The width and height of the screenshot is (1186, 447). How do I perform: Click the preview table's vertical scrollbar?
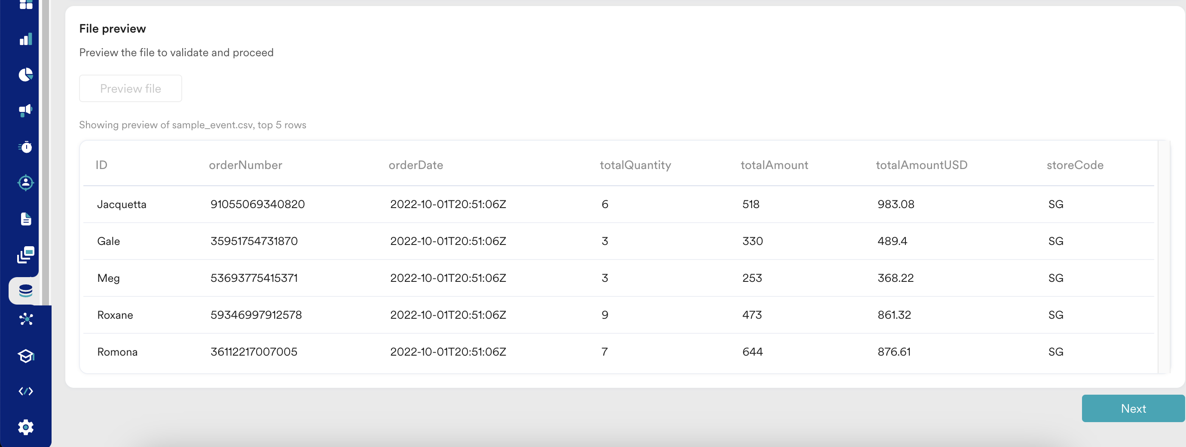1164,257
